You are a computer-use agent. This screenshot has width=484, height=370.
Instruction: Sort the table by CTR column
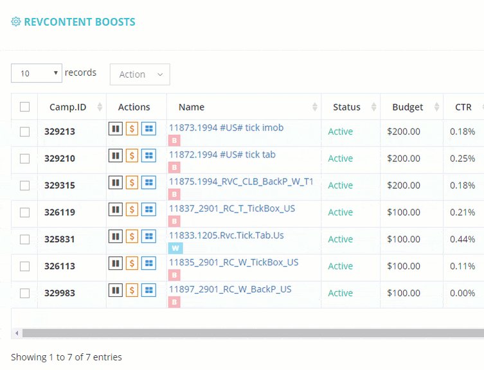463,107
